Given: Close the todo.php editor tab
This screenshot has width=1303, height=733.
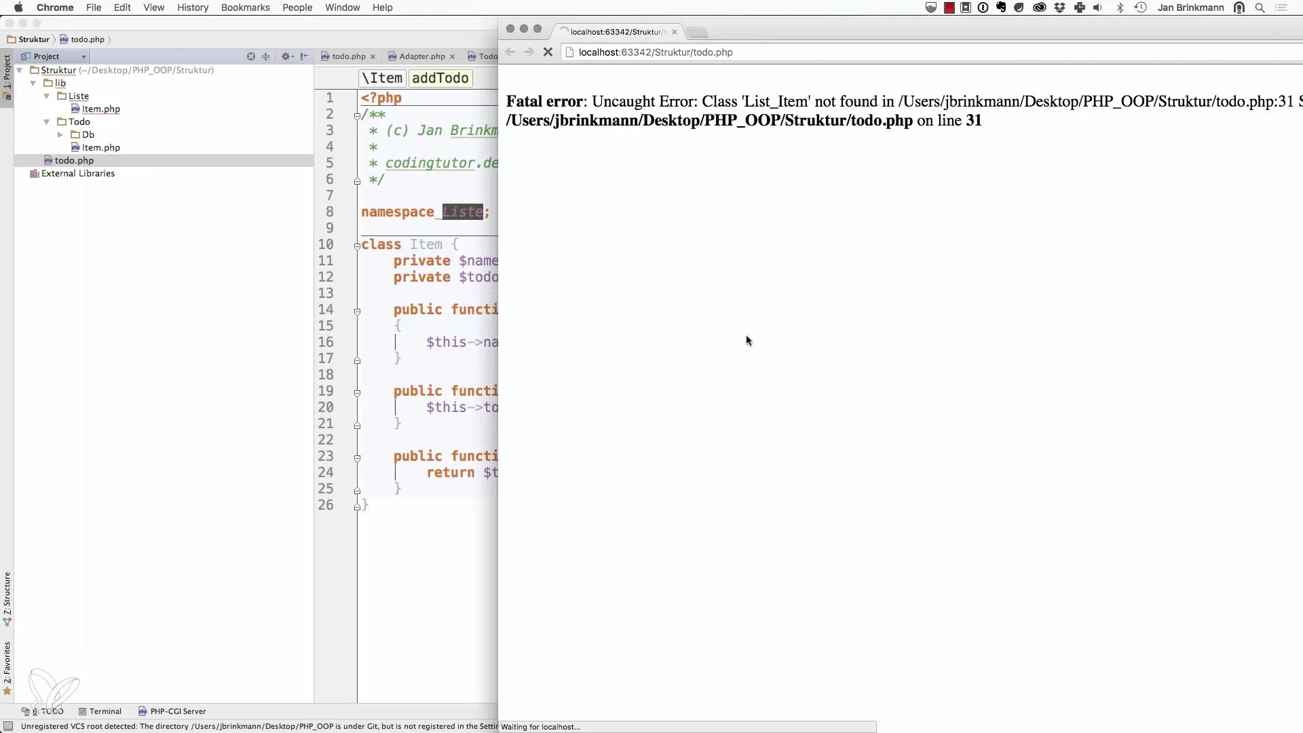Looking at the screenshot, I should click(x=373, y=56).
